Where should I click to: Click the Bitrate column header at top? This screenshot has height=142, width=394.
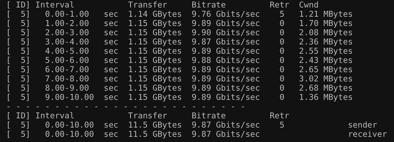point(209,5)
